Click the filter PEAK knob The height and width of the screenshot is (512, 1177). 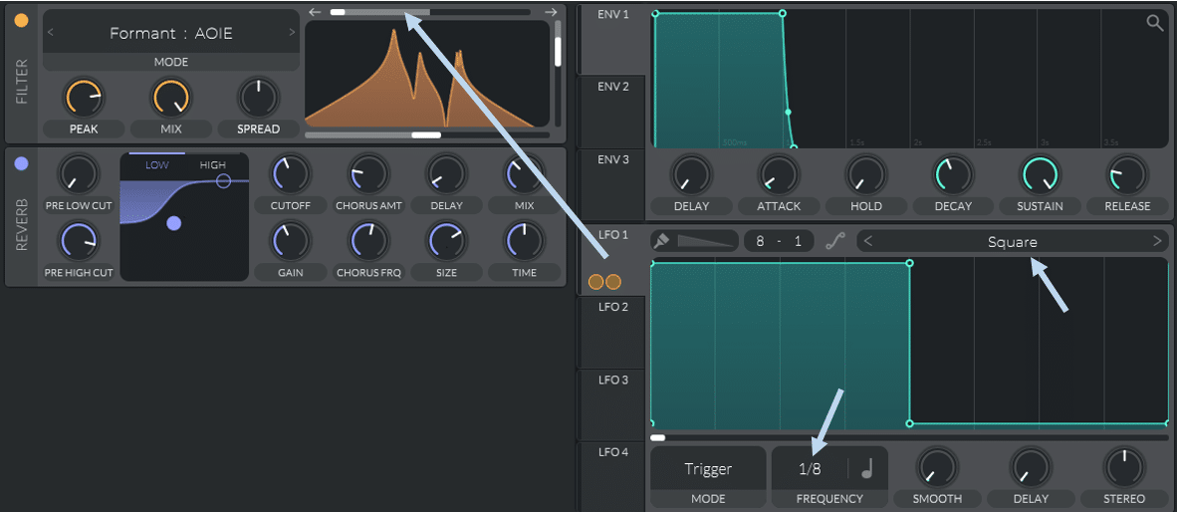point(86,98)
